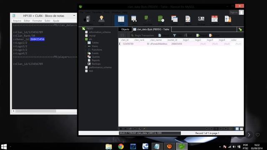Select Tables node under pb

pyautogui.click(x=93, y=42)
